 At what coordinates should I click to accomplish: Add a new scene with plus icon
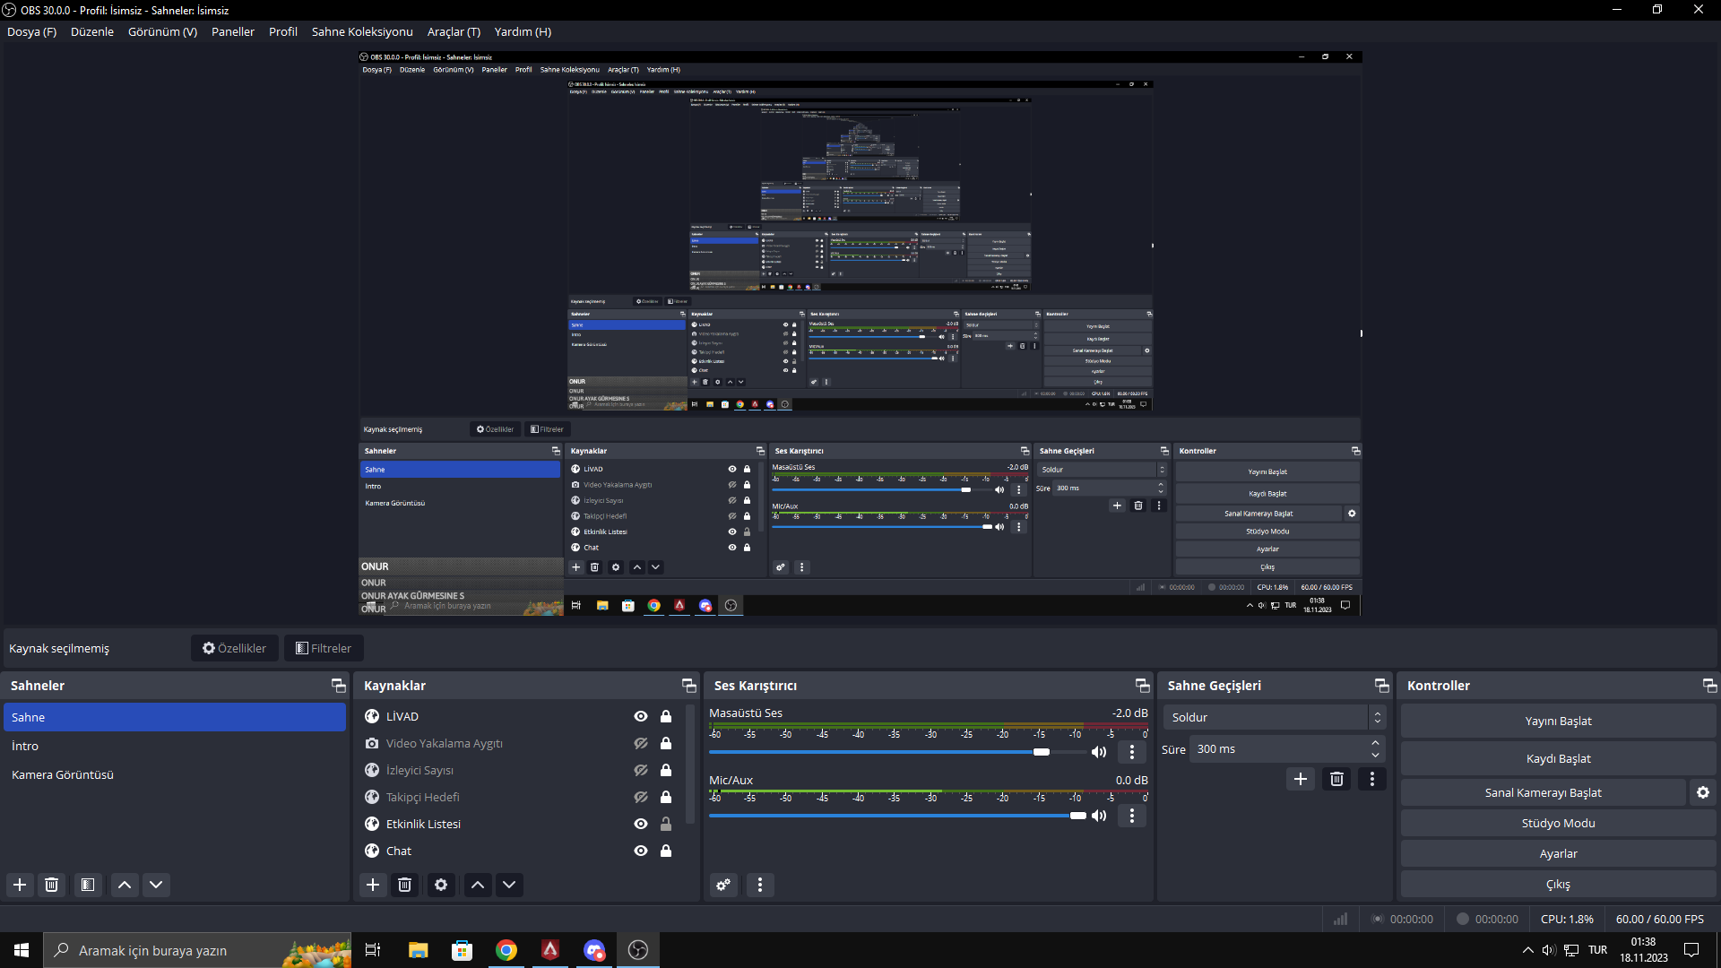pyautogui.click(x=20, y=885)
